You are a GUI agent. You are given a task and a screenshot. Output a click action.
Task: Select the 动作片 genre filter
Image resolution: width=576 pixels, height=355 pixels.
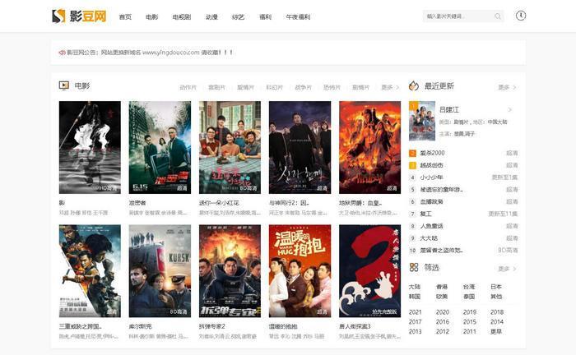coord(188,87)
